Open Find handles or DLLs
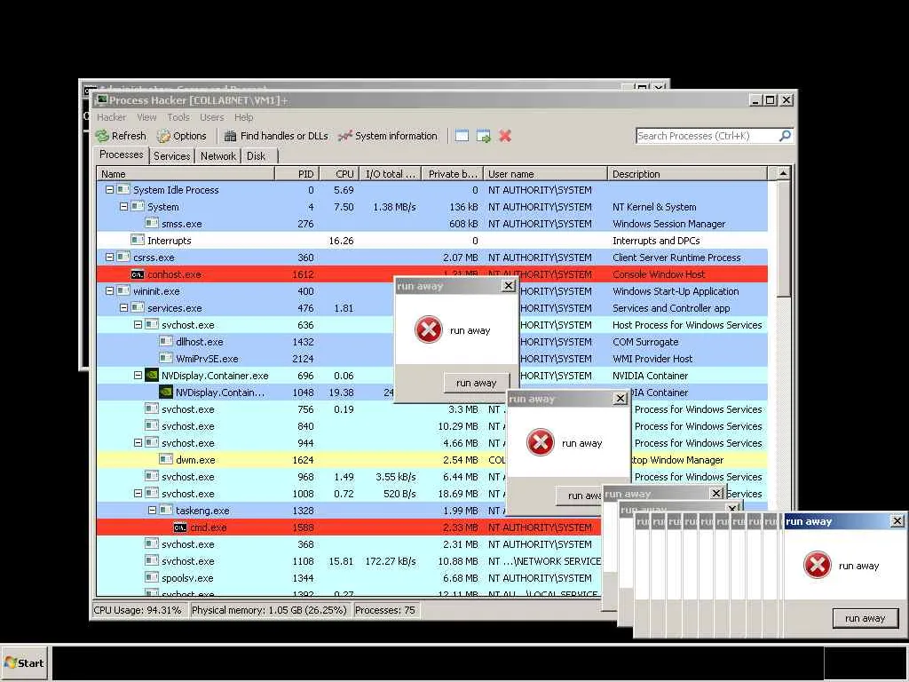909x682 pixels. [277, 136]
